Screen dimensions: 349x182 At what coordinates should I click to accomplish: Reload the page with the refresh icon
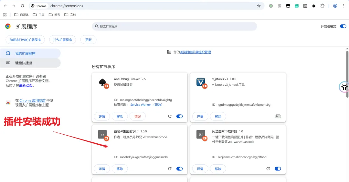click(23, 6)
